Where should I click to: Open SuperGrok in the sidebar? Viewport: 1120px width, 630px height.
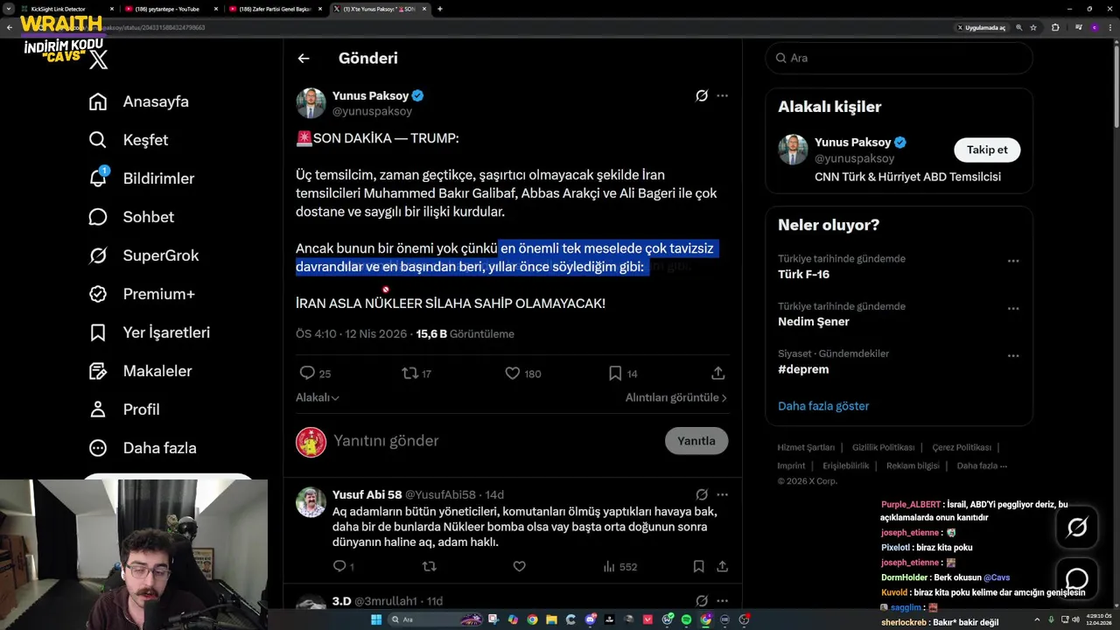point(143,255)
